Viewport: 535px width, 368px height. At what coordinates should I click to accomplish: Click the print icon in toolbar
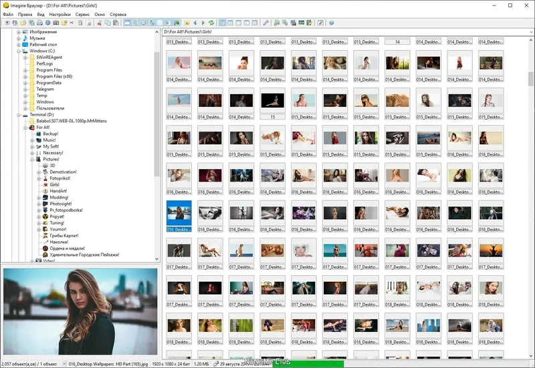point(39,23)
